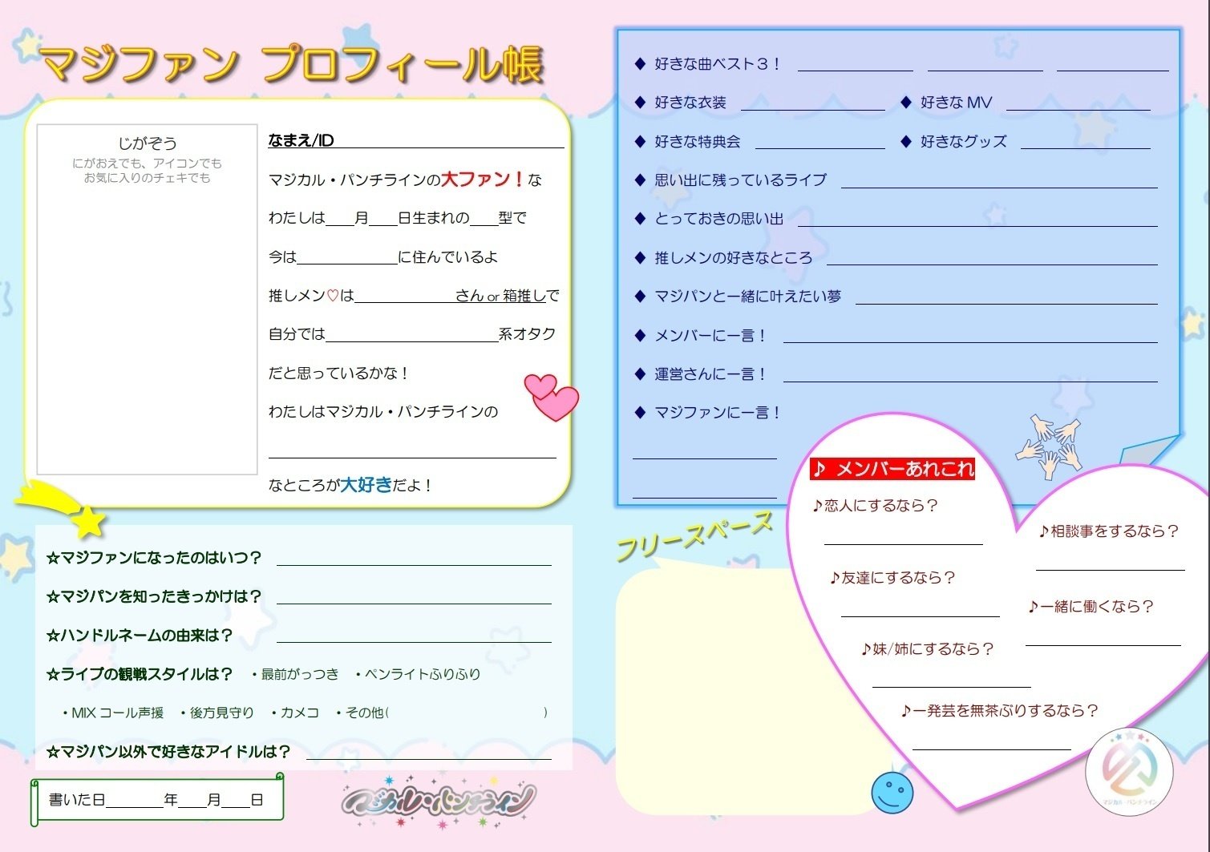
Task: Select the MIXコール声援 option
Action: coord(112,713)
